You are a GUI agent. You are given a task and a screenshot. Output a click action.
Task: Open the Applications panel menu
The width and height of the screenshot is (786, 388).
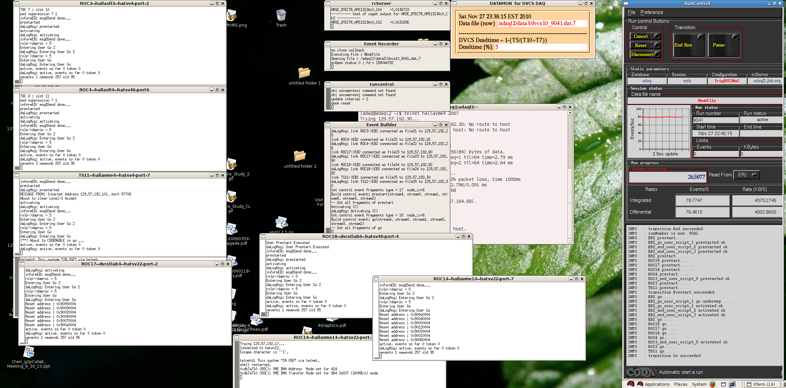(x=657, y=384)
